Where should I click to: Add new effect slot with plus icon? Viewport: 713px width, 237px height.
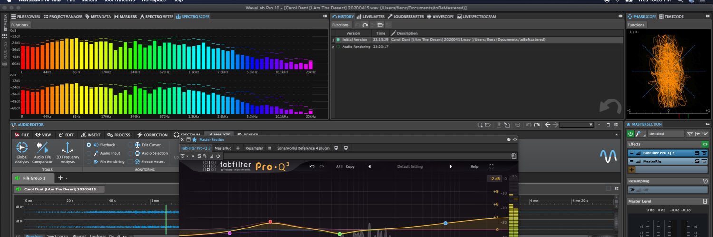[632, 170]
